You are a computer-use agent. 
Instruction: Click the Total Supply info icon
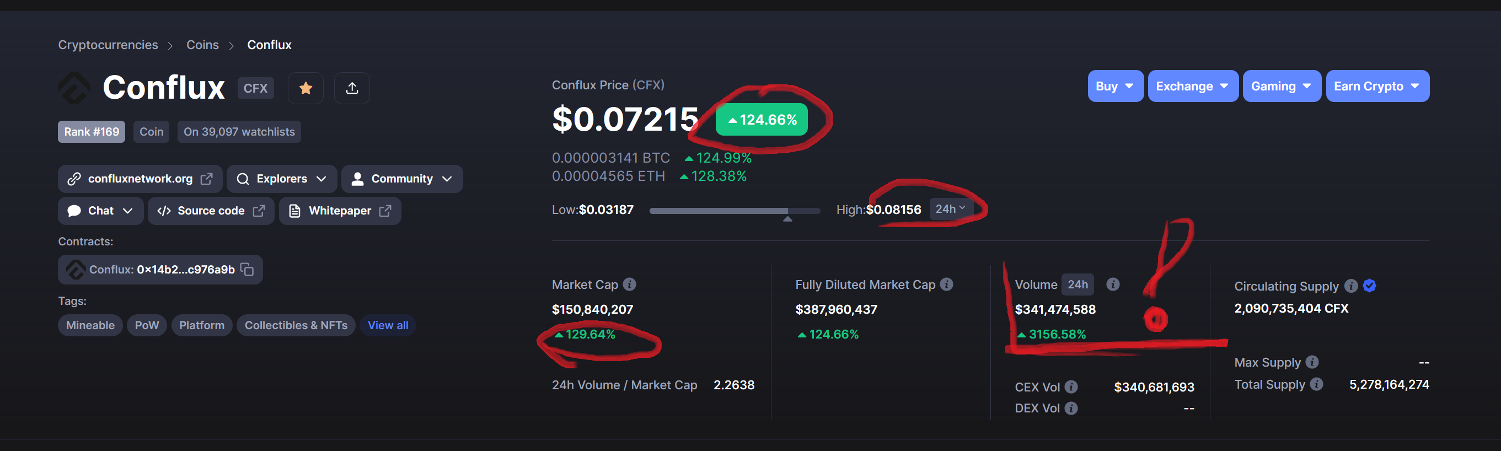(x=1316, y=384)
